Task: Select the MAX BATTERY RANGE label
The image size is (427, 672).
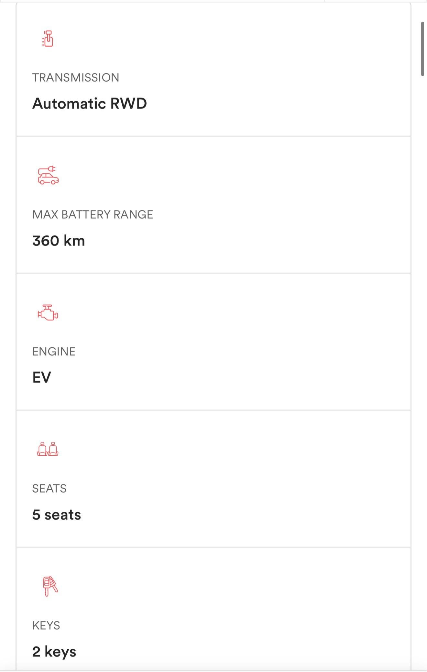Action: tap(93, 215)
